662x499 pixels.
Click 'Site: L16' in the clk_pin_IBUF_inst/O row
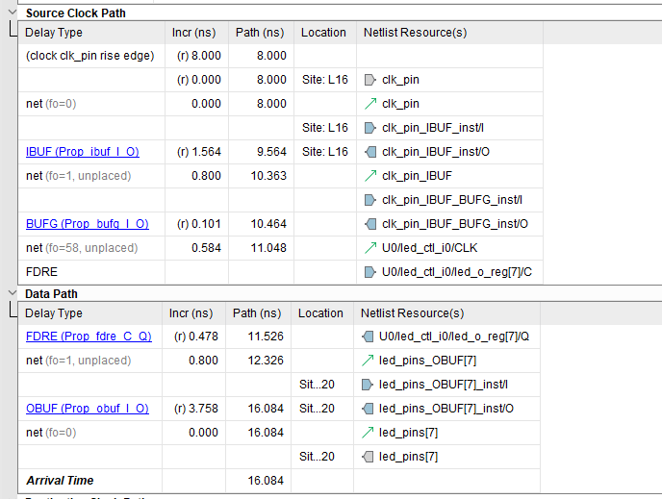tap(324, 152)
